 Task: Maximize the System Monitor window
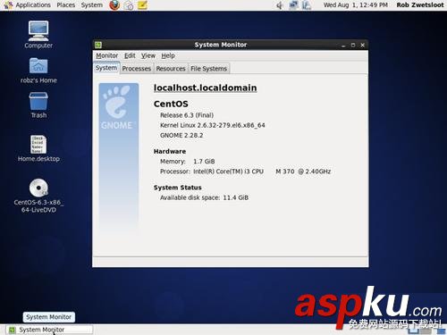[x=353, y=46]
